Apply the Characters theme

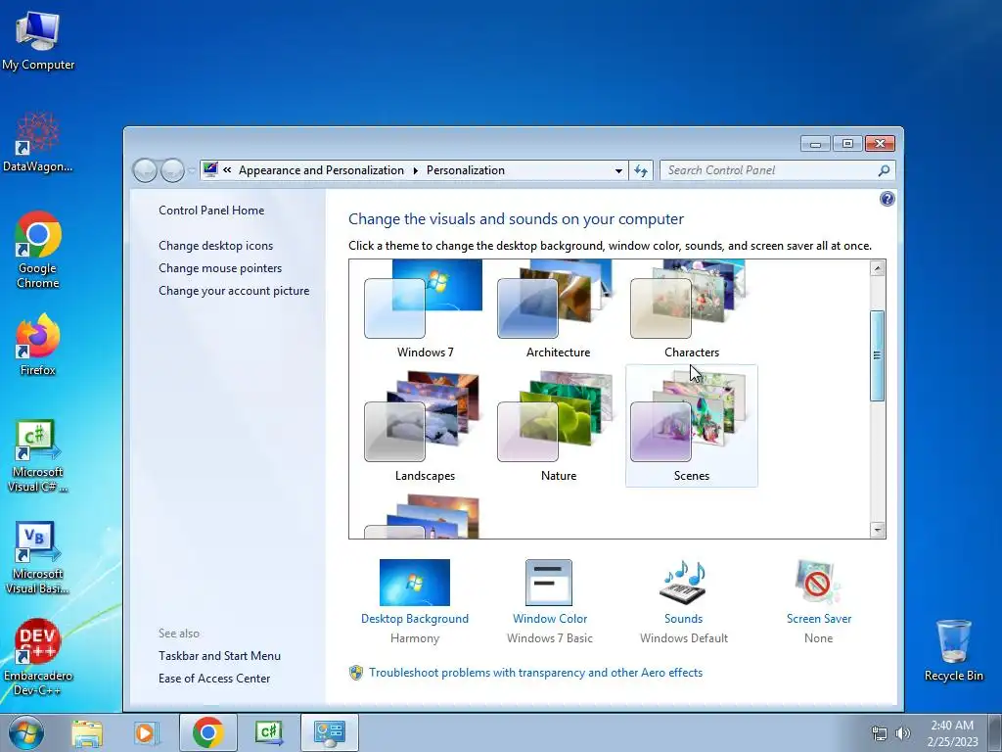click(692, 310)
